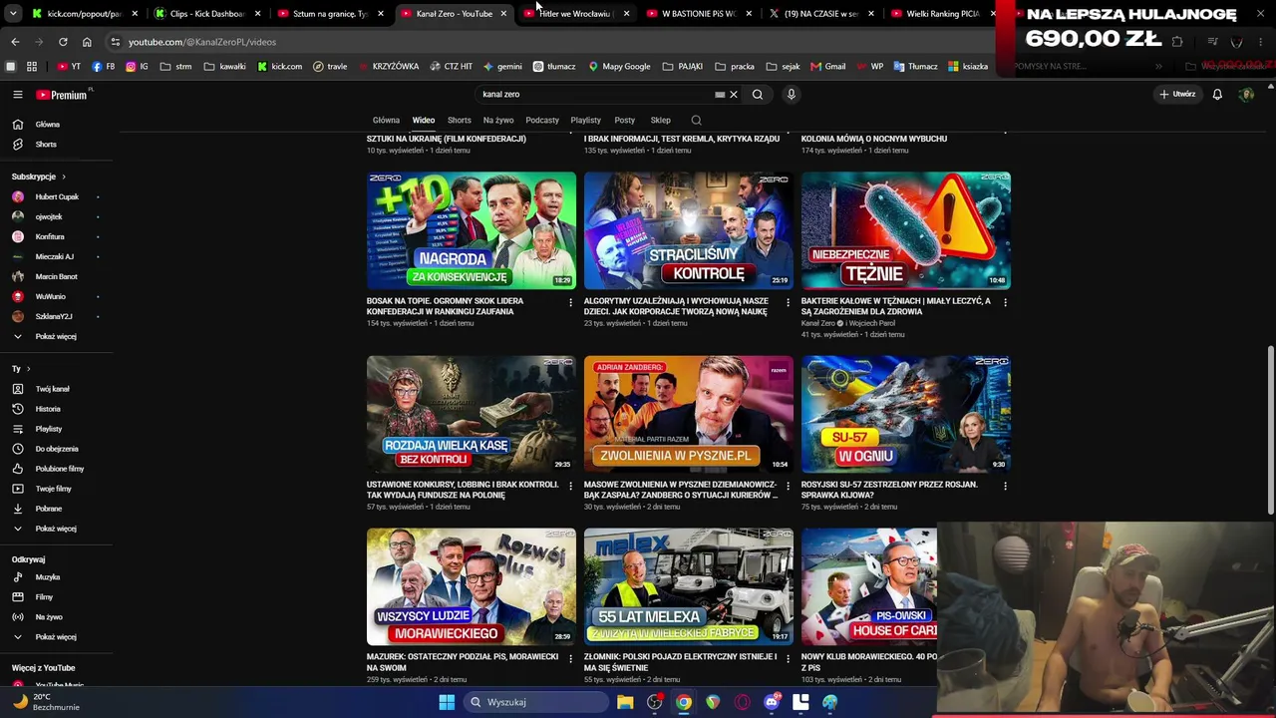
Task: Switch to the Sklep channel tab
Action: click(x=661, y=121)
